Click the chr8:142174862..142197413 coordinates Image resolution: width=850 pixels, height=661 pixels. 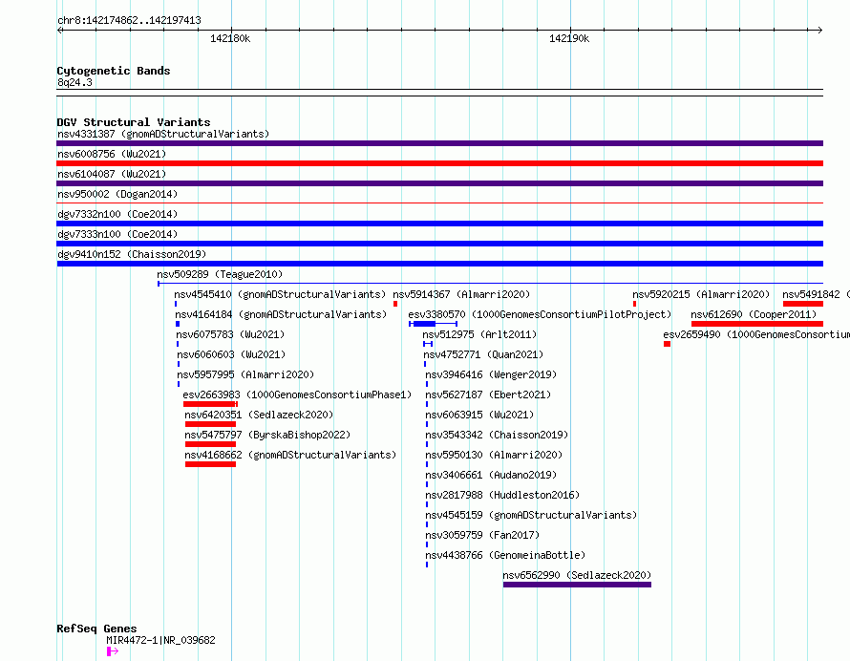[x=129, y=20]
